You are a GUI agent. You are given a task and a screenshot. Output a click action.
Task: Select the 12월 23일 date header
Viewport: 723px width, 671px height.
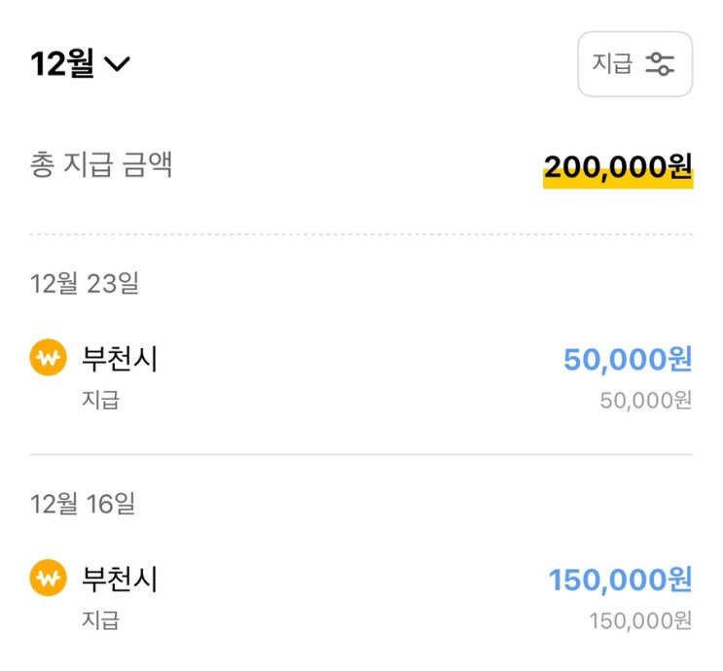(85, 283)
